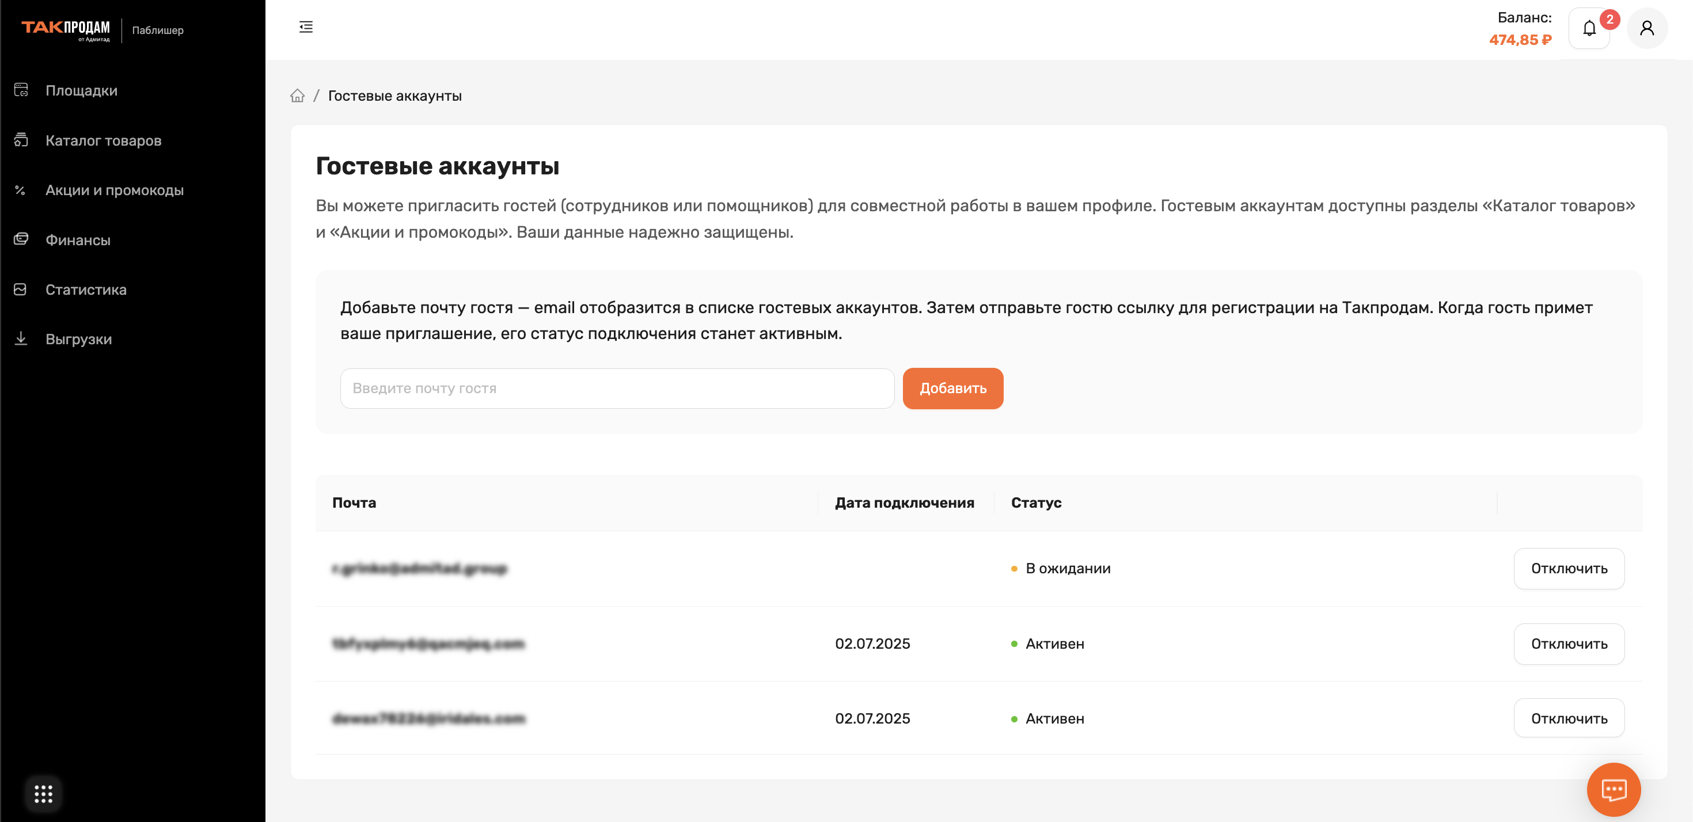Screen dimensions: 1693x822
Task: Collapse the sidebar with hamburger icon
Action: tap(306, 27)
